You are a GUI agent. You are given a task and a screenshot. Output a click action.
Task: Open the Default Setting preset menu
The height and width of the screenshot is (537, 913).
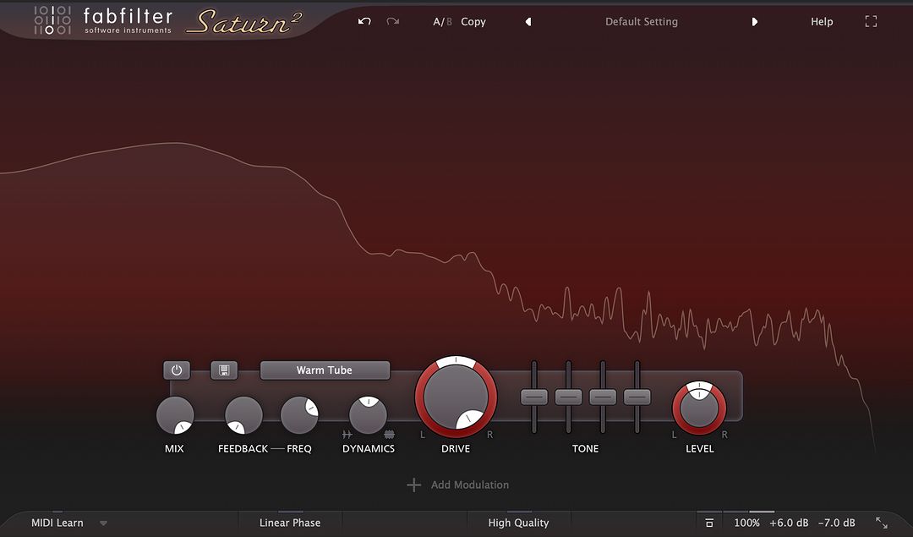click(x=641, y=22)
